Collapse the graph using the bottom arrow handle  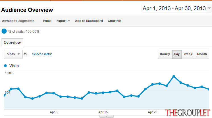[107, 116]
